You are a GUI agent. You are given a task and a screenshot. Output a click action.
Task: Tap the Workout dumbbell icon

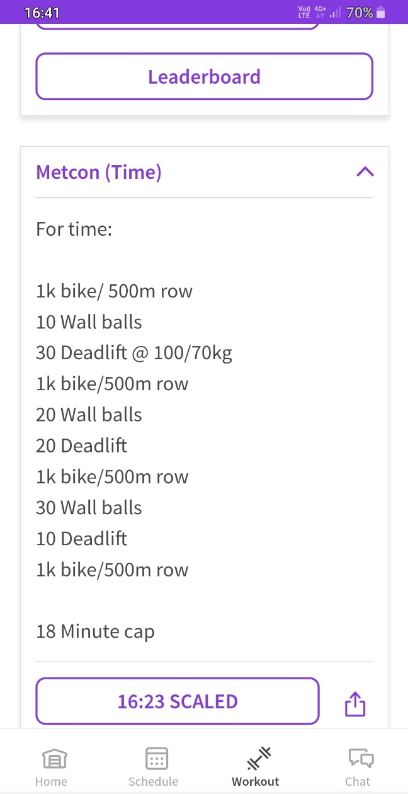click(x=259, y=758)
